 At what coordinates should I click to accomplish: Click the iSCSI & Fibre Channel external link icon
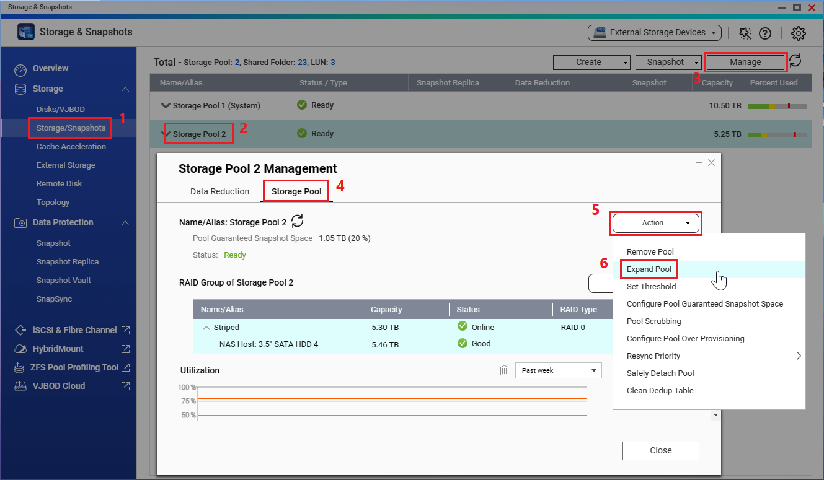click(x=125, y=330)
